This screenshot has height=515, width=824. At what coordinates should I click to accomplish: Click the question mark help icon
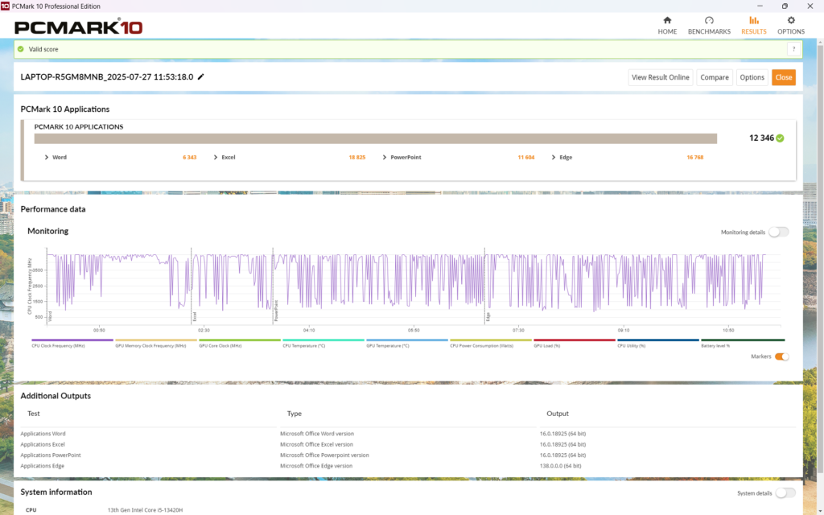(793, 49)
